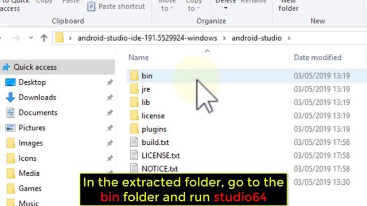This screenshot has height=206, width=367.
Task: Click the license folder icon
Action: click(134, 116)
